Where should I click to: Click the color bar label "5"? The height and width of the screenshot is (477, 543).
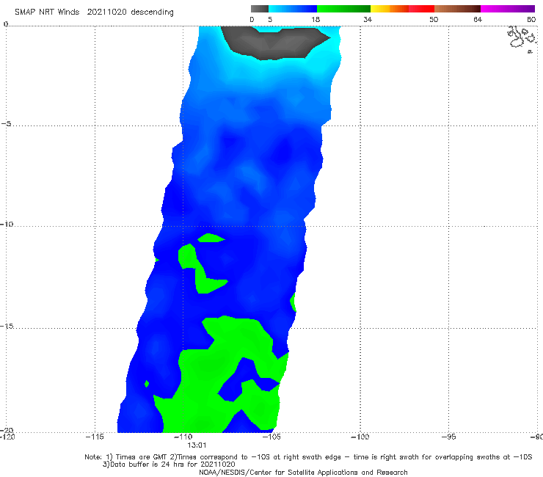click(270, 19)
